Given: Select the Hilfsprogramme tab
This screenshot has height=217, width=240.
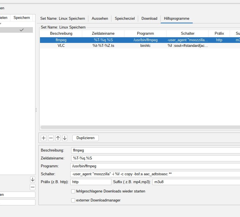Looking at the screenshot, I should coord(177,19).
